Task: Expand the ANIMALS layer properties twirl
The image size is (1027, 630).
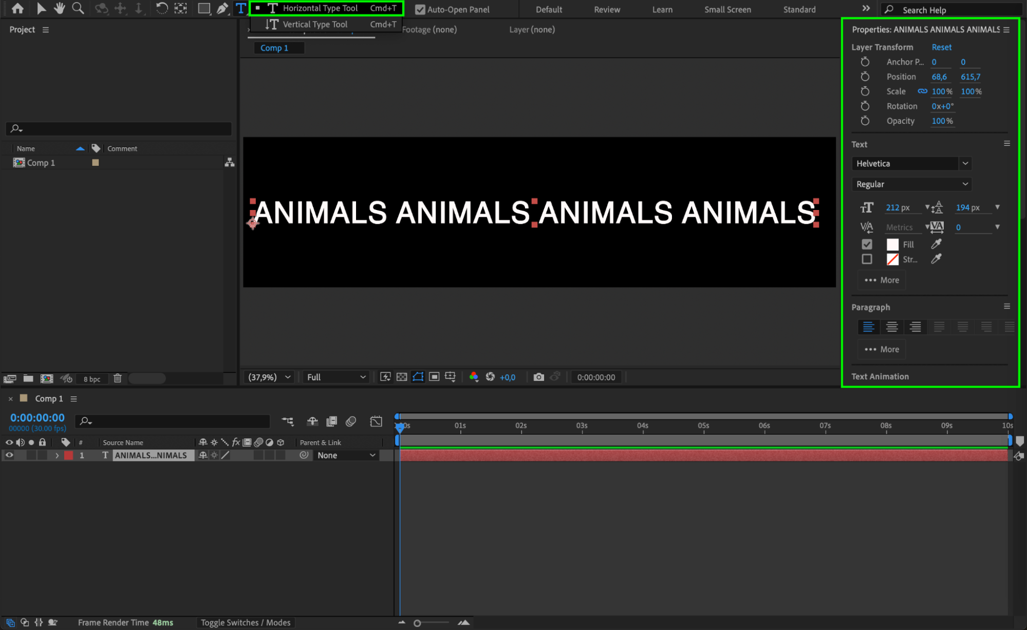Action: tap(57, 455)
